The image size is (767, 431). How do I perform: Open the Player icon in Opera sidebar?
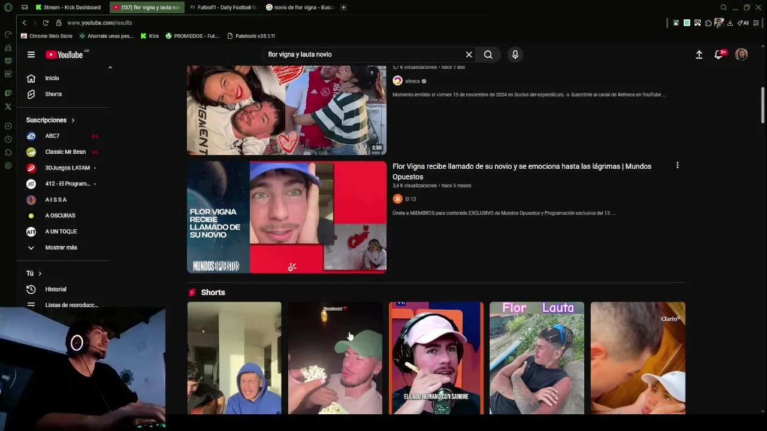tap(8, 126)
